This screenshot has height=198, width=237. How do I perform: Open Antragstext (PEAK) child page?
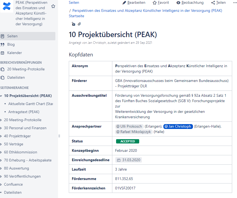[x=24, y=112]
